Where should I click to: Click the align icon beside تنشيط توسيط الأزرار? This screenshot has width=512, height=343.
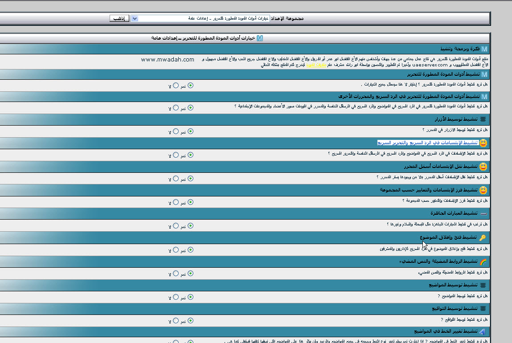pyautogui.click(x=483, y=119)
